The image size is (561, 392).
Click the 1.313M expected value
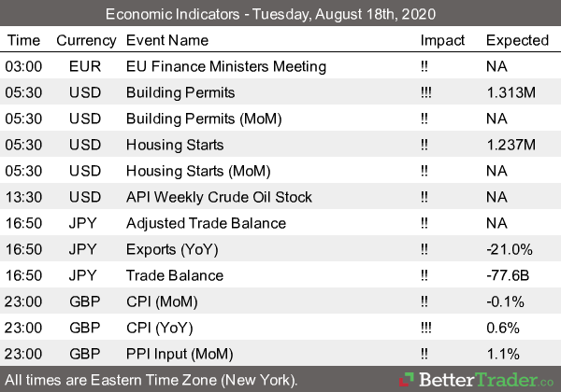tap(511, 92)
